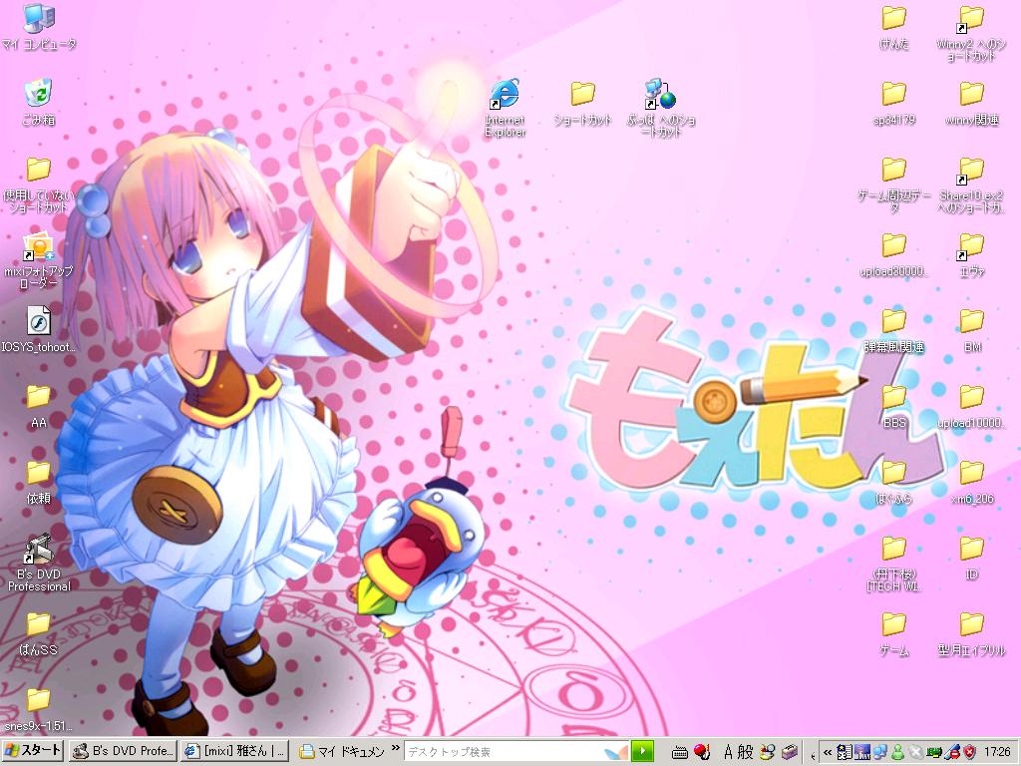
Task: Click the green desktop search go button
Action: [643, 751]
